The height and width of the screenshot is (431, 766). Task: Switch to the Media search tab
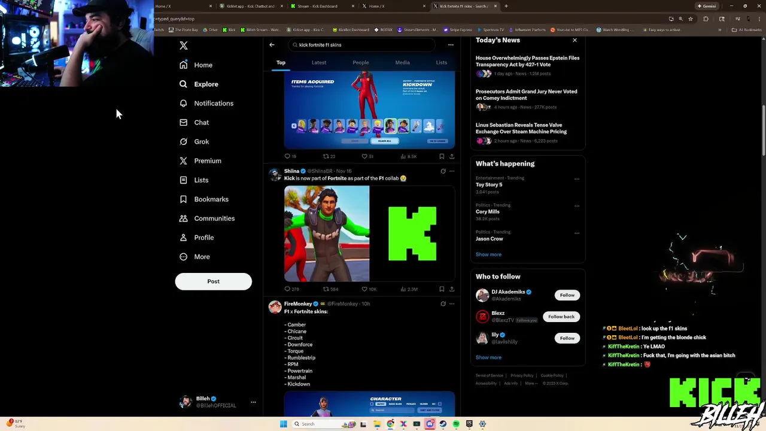[402, 62]
